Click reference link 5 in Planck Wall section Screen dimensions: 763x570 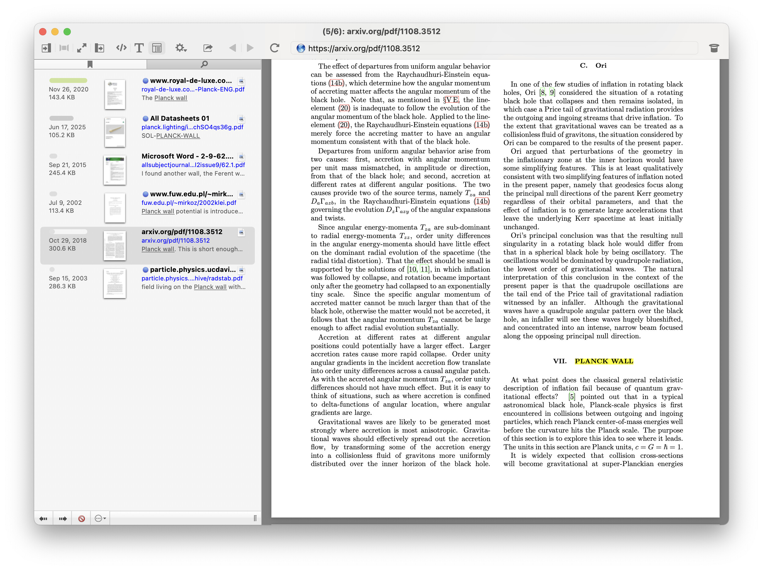tap(572, 397)
